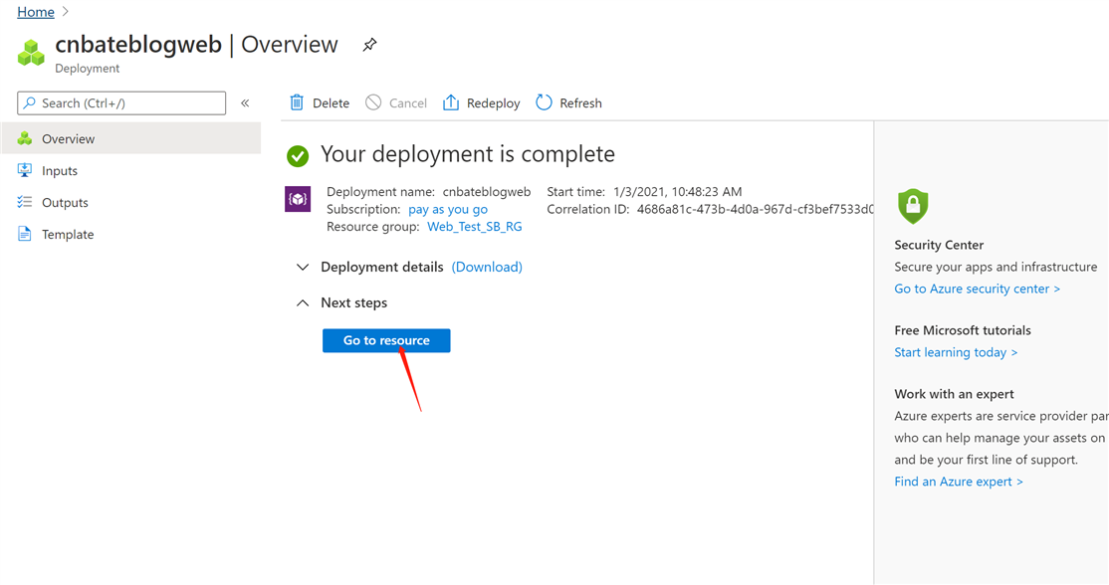This screenshot has height=585, width=1109.
Task: Open the Overview menu item
Action: click(x=131, y=138)
